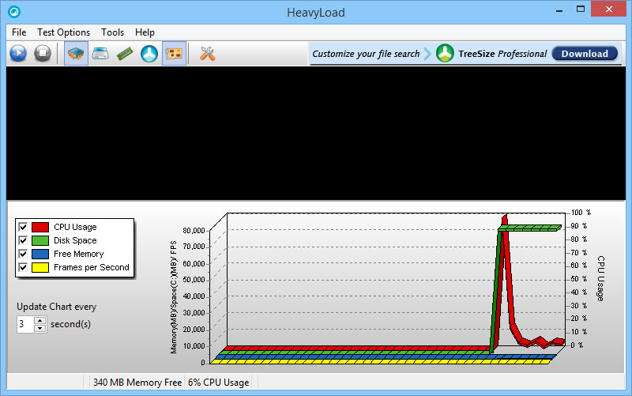The height and width of the screenshot is (396, 632).
Task: Start the stress test with play icon
Action: [18, 54]
